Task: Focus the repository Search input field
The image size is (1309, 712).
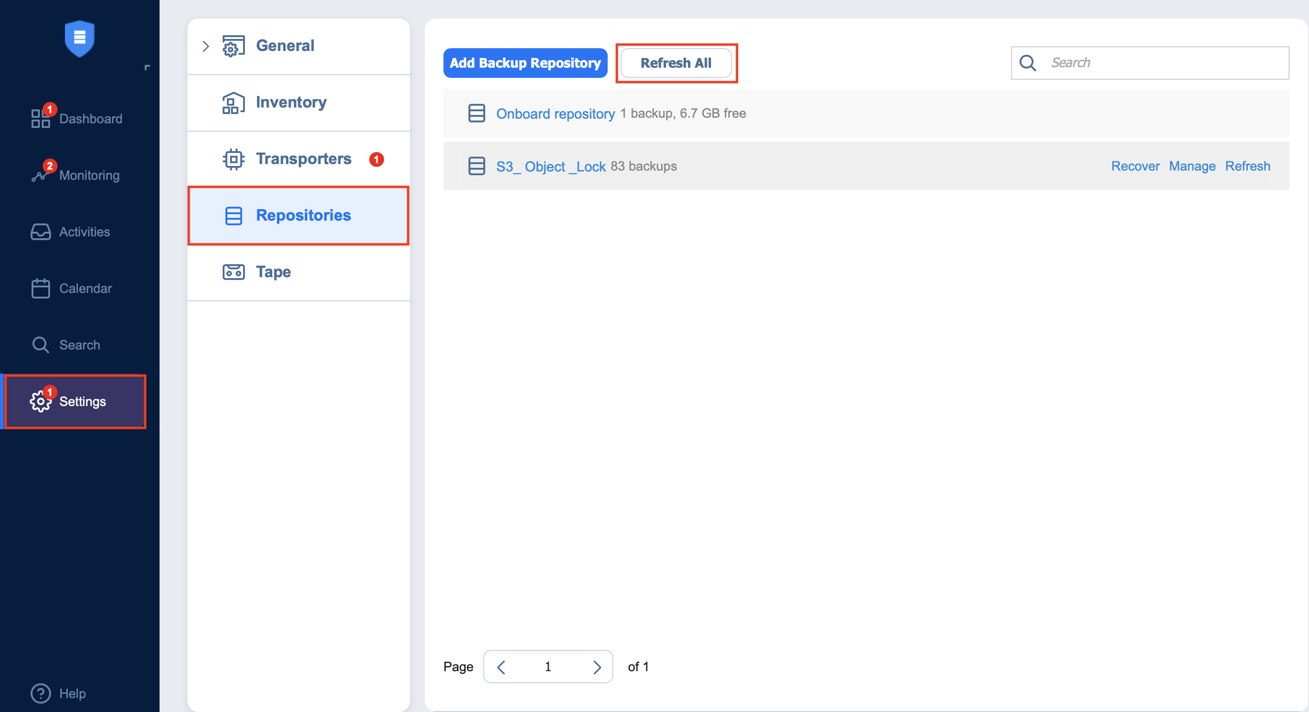Action: [x=1150, y=63]
